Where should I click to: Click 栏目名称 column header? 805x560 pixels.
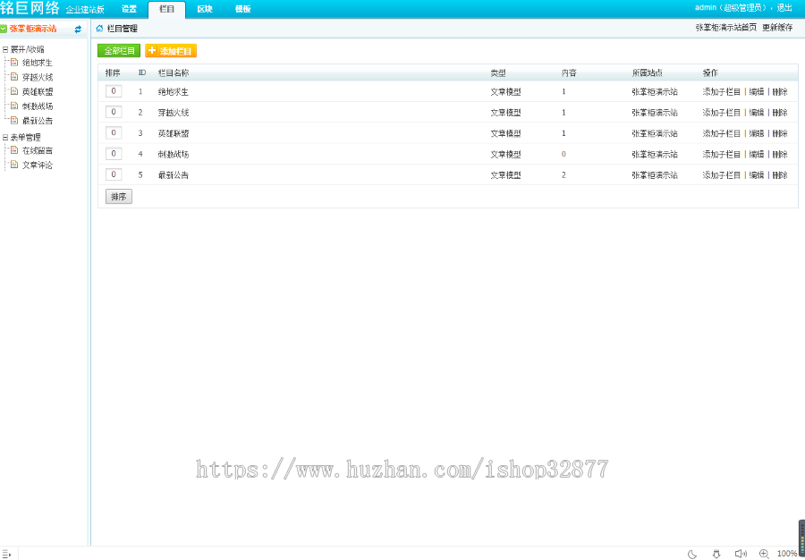coord(174,72)
